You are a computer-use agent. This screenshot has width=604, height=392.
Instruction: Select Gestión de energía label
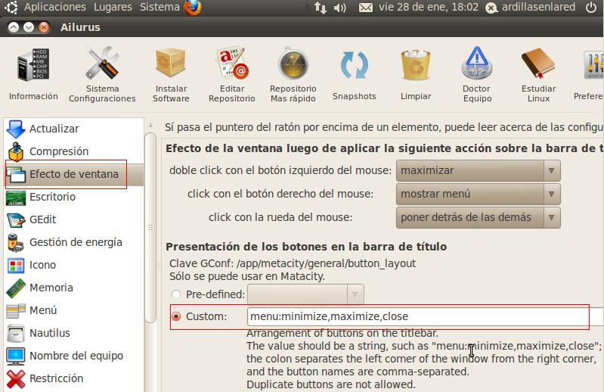[x=76, y=242]
